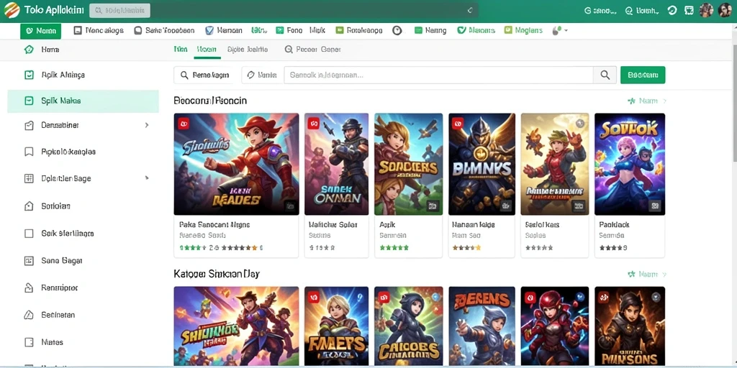Click red badge on Malitoke Solar card

tap(314, 124)
